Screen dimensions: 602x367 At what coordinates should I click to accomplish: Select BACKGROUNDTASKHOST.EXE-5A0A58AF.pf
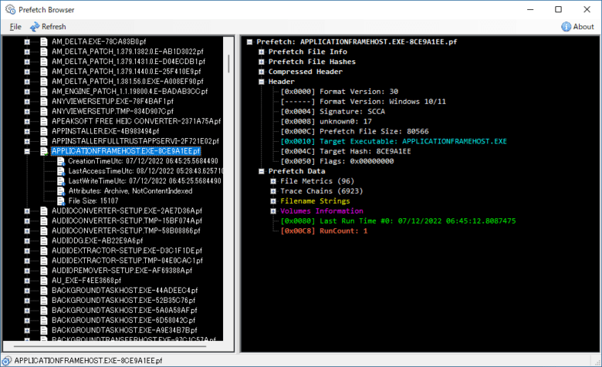124,310
